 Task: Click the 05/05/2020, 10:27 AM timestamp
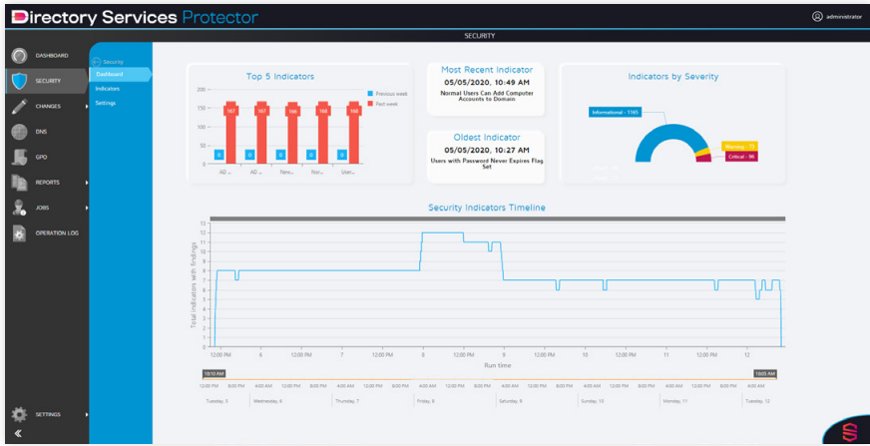pos(487,150)
